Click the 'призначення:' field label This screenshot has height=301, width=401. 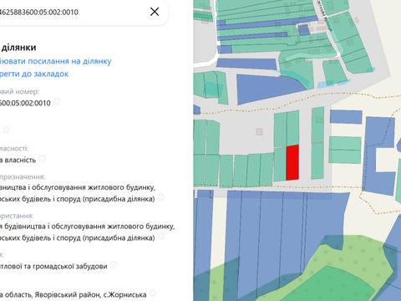[23, 176]
